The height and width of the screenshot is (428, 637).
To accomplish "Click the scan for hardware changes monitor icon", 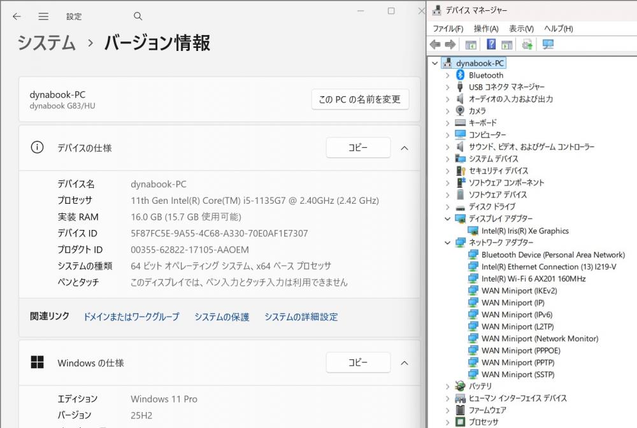I will (548, 45).
